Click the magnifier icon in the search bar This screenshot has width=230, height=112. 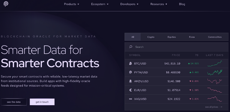click(131, 47)
